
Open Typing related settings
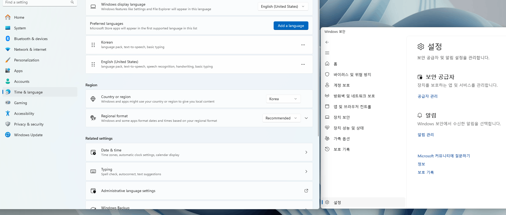(x=199, y=171)
